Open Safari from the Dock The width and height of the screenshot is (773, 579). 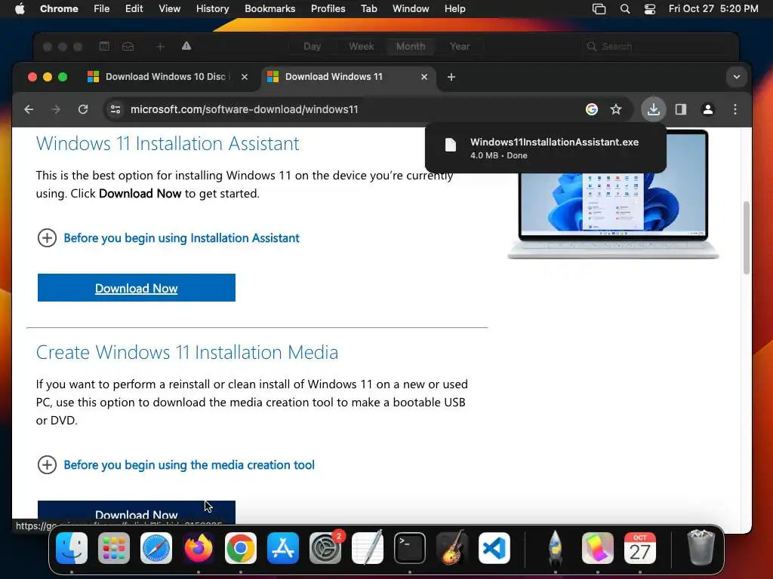click(x=156, y=548)
